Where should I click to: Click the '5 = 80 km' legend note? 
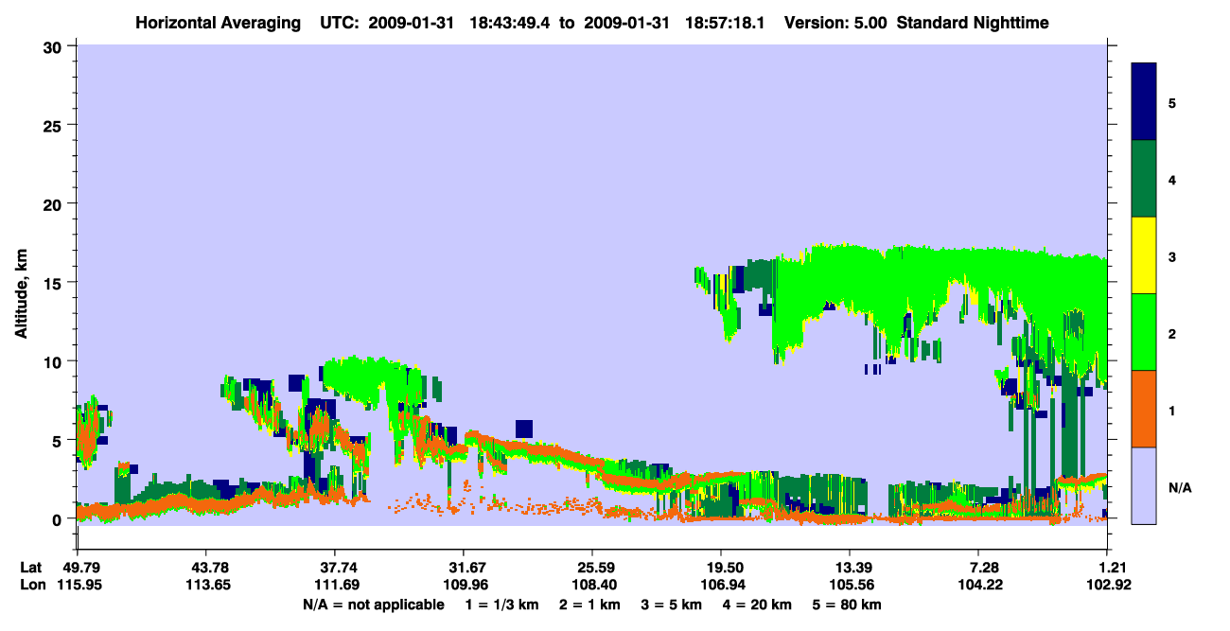pos(848,605)
